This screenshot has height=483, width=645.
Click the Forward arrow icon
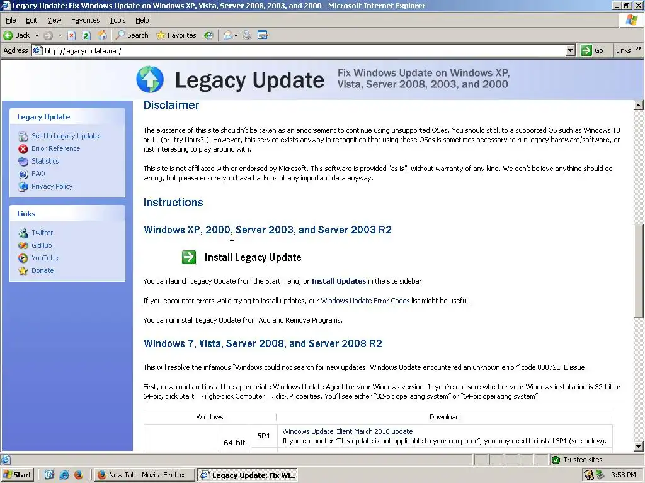tap(48, 35)
